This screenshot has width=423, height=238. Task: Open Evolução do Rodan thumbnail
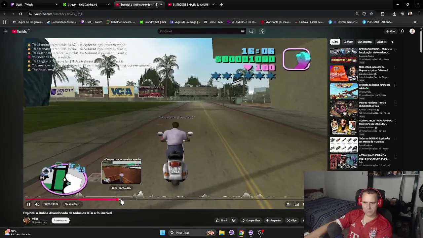click(x=344, y=91)
